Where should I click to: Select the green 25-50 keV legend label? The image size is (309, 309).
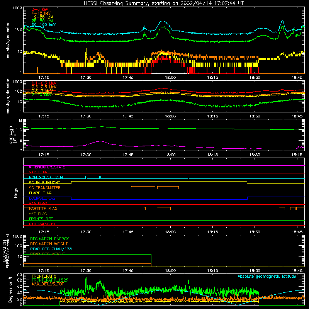pyautogui.click(x=42, y=21)
